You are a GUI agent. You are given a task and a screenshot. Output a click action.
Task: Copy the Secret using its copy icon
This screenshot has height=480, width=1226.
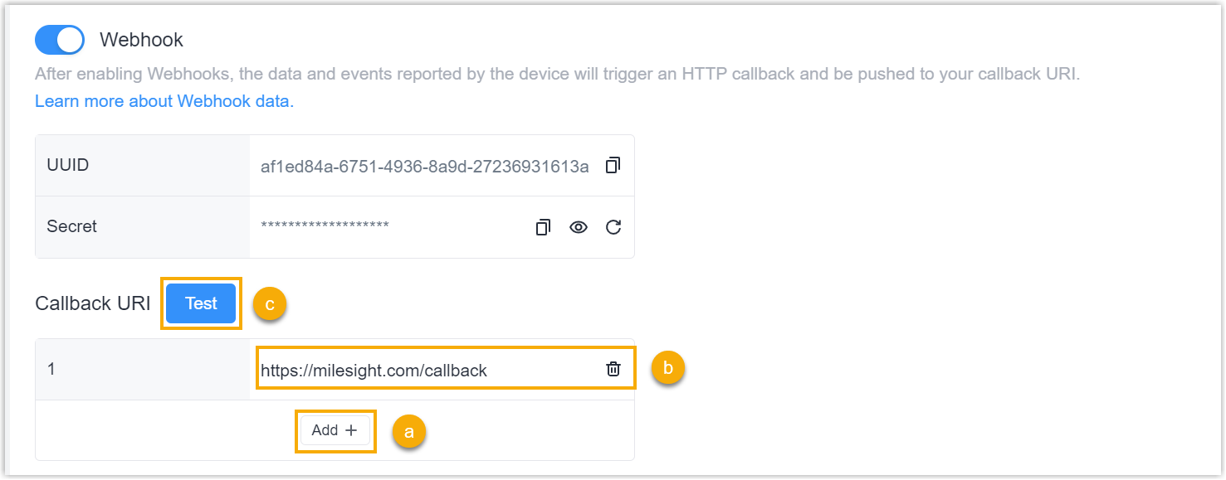pos(543,227)
